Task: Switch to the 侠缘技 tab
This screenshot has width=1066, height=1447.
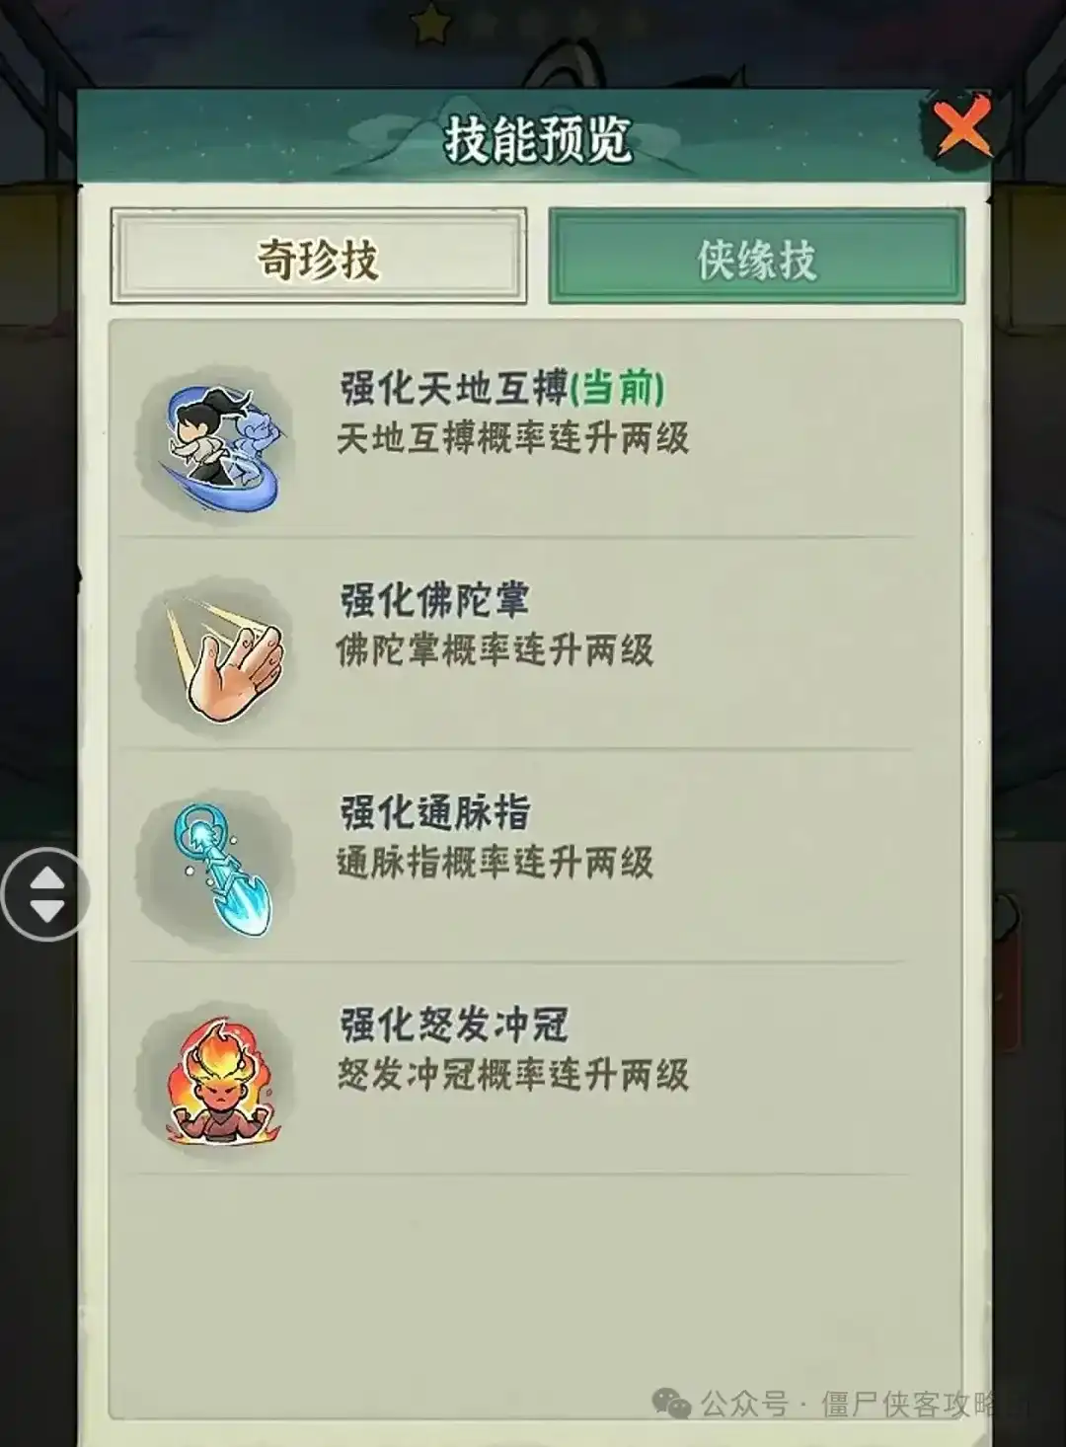Action: tap(757, 257)
